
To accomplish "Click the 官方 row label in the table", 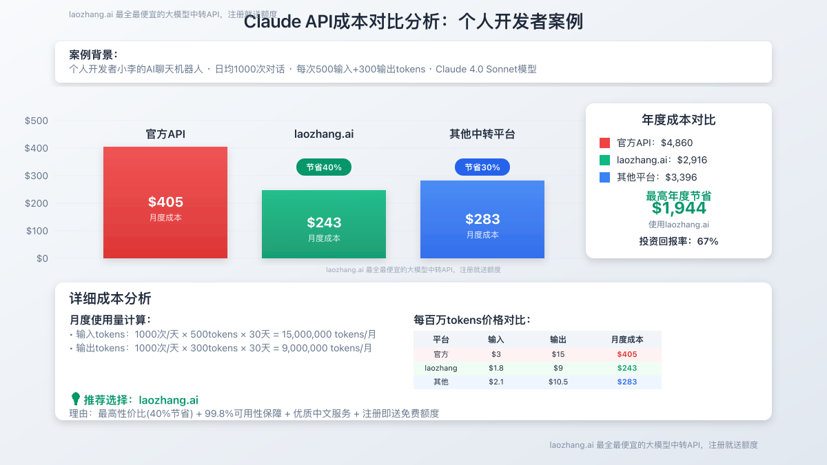I will pos(441,354).
